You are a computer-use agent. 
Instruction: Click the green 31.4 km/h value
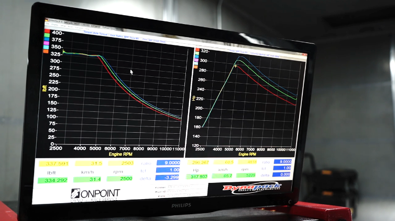[x=87, y=179]
